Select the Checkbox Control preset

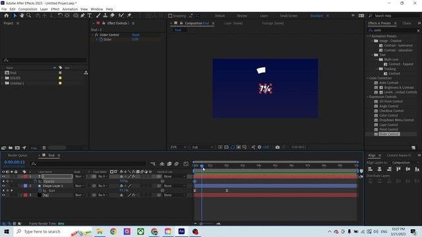[391, 111]
